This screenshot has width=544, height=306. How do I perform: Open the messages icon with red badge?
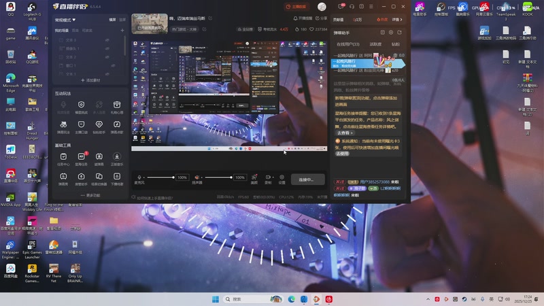pyautogui.click(x=341, y=7)
